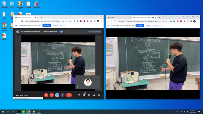Open meeting details info icon
203x114 pixels.
tap(79, 95)
